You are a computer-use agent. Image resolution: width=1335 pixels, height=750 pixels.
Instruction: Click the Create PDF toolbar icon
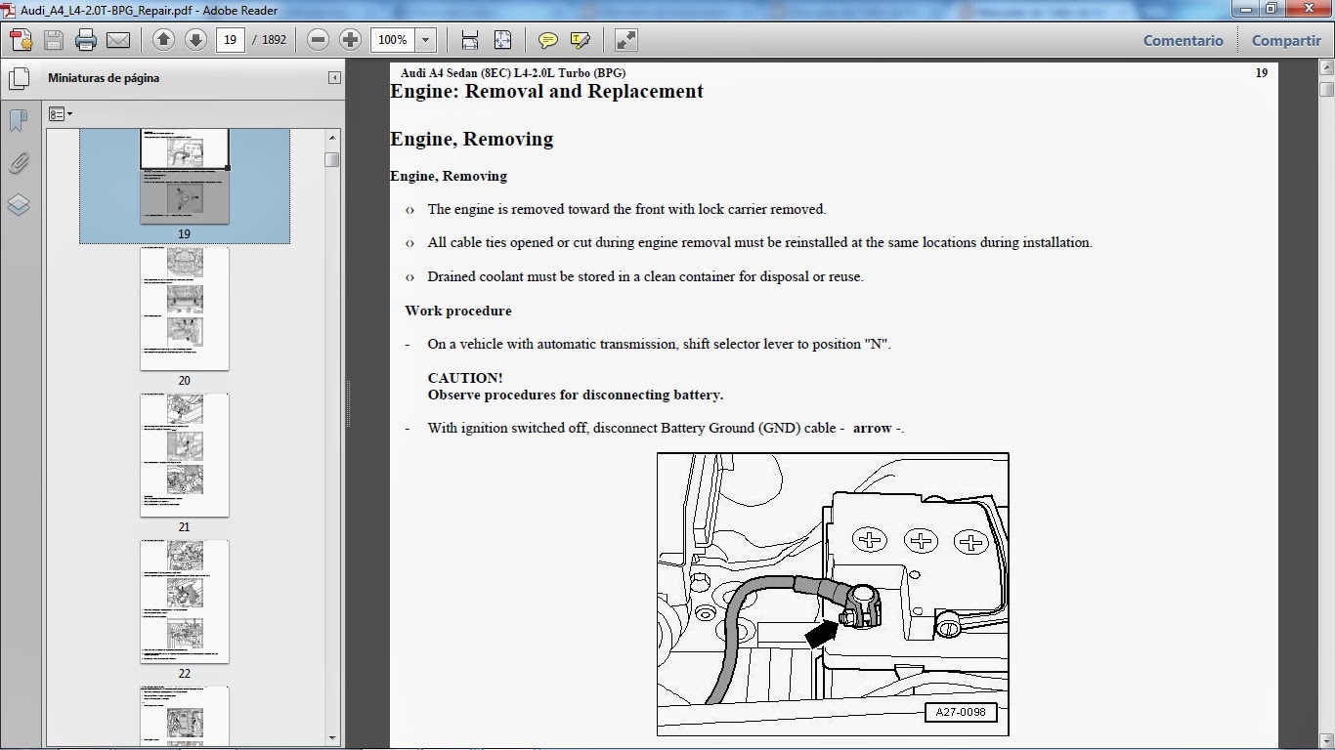click(x=21, y=40)
